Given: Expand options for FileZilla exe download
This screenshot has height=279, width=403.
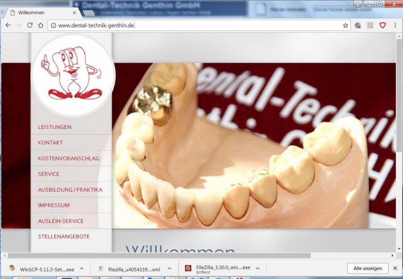Looking at the screenshot, I should [x=258, y=269].
